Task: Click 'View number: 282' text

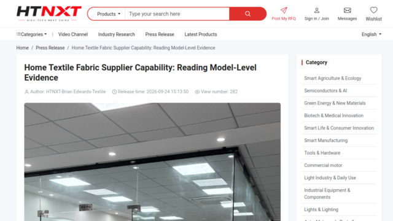Action: coord(219,92)
